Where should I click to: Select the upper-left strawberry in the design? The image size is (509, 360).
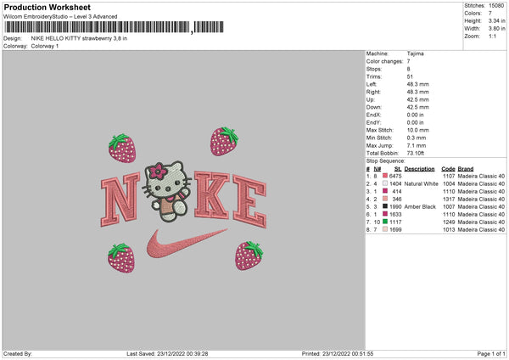122,148
